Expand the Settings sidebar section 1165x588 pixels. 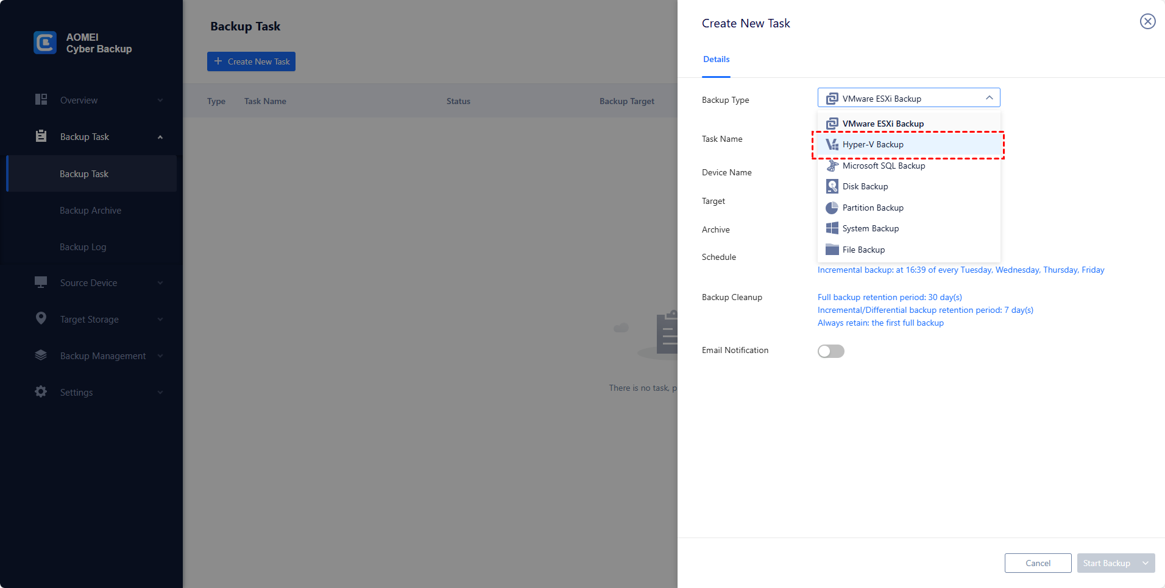[x=160, y=393]
